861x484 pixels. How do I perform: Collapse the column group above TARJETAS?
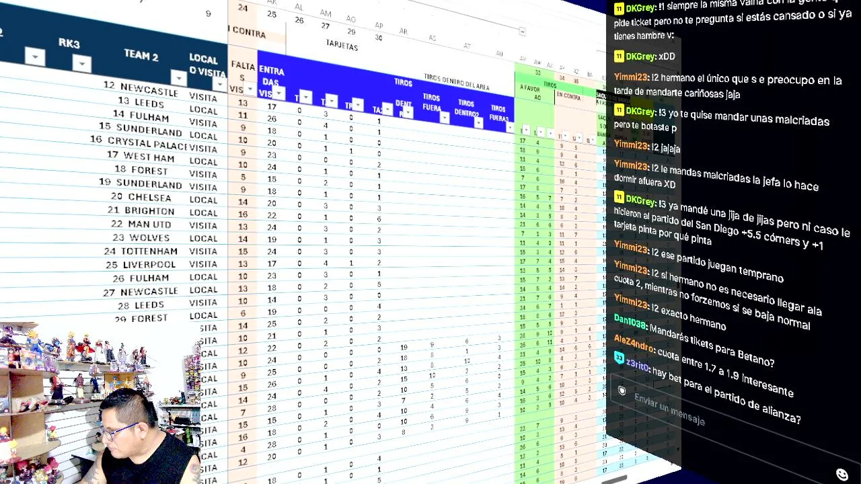coord(522,31)
